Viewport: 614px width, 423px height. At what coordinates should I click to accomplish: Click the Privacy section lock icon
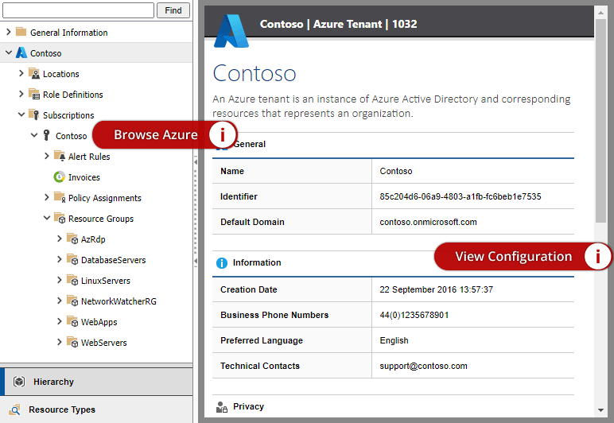tap(222, 407)
